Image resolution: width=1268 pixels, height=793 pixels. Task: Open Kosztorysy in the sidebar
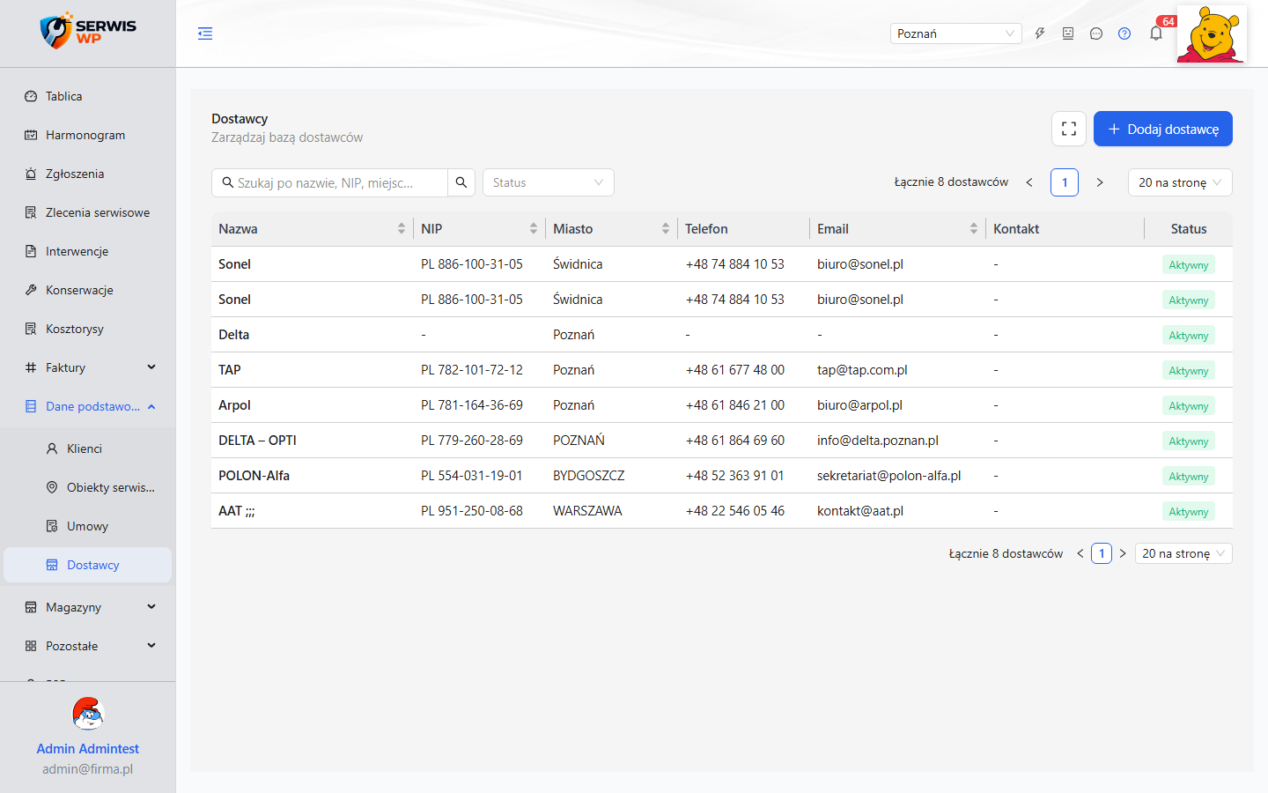88,329
